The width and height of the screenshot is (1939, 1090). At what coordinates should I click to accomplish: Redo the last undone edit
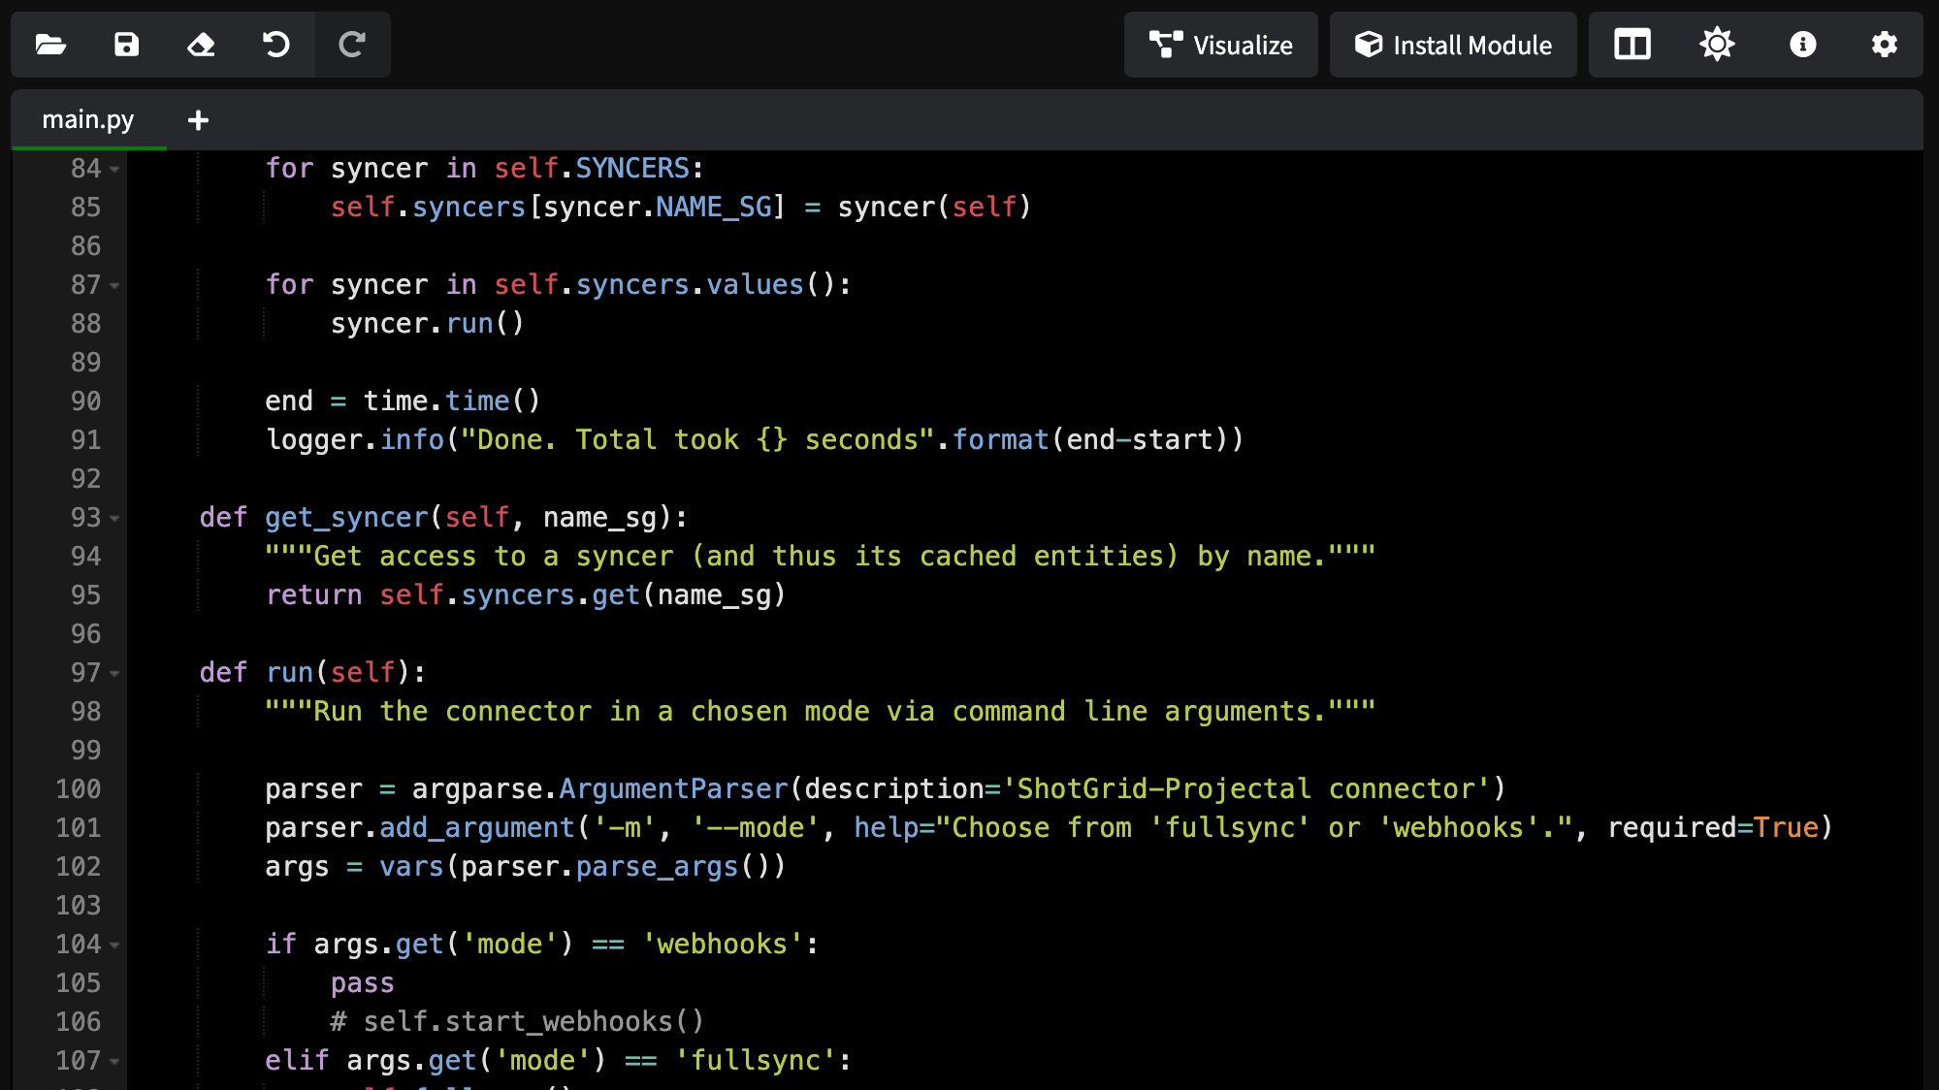tap(352, 45)
